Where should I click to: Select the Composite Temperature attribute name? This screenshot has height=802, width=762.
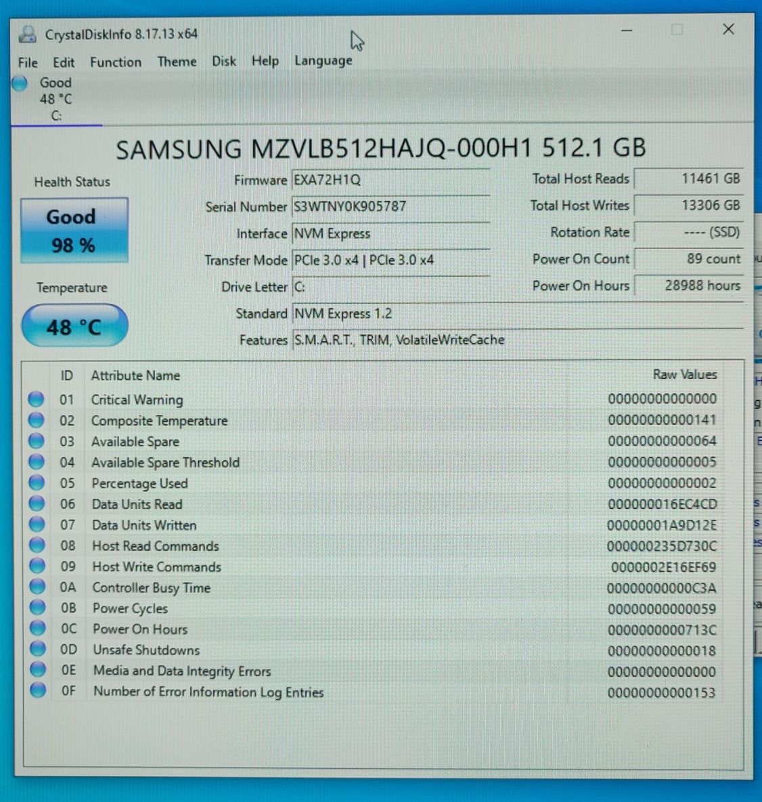click(x=160, y=420)
